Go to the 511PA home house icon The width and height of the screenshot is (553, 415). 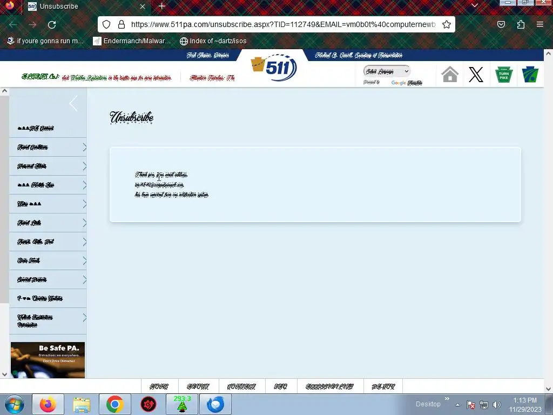point(450,75)
